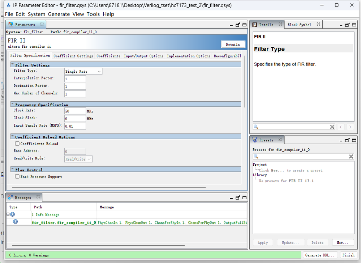Minimize the Details panel
This screenshot has width=361, height=263.
[x=341, y=25]
